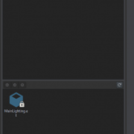Click the second line of MainLighting label
Viewport: 134px width, 134px height.
click(x=16, y=116)
